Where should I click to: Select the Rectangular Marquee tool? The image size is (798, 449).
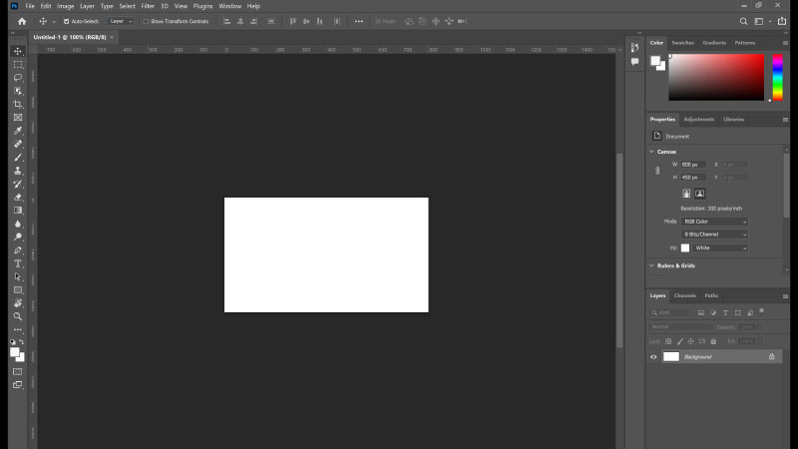(x=18, y=64)
